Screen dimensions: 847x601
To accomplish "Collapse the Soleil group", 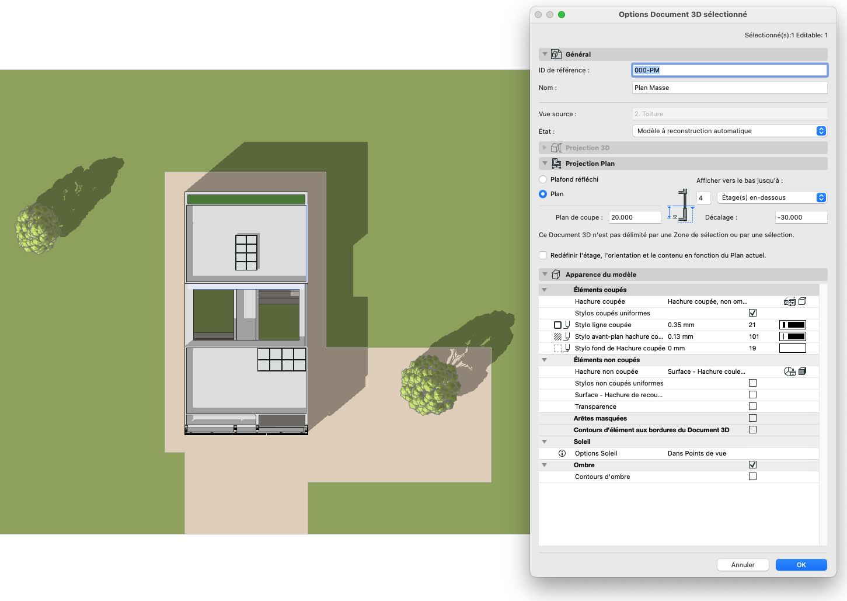I will pos(545,442).
